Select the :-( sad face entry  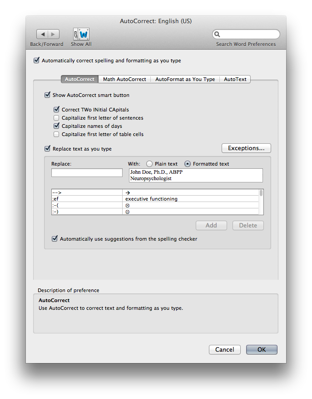(155, 205)
